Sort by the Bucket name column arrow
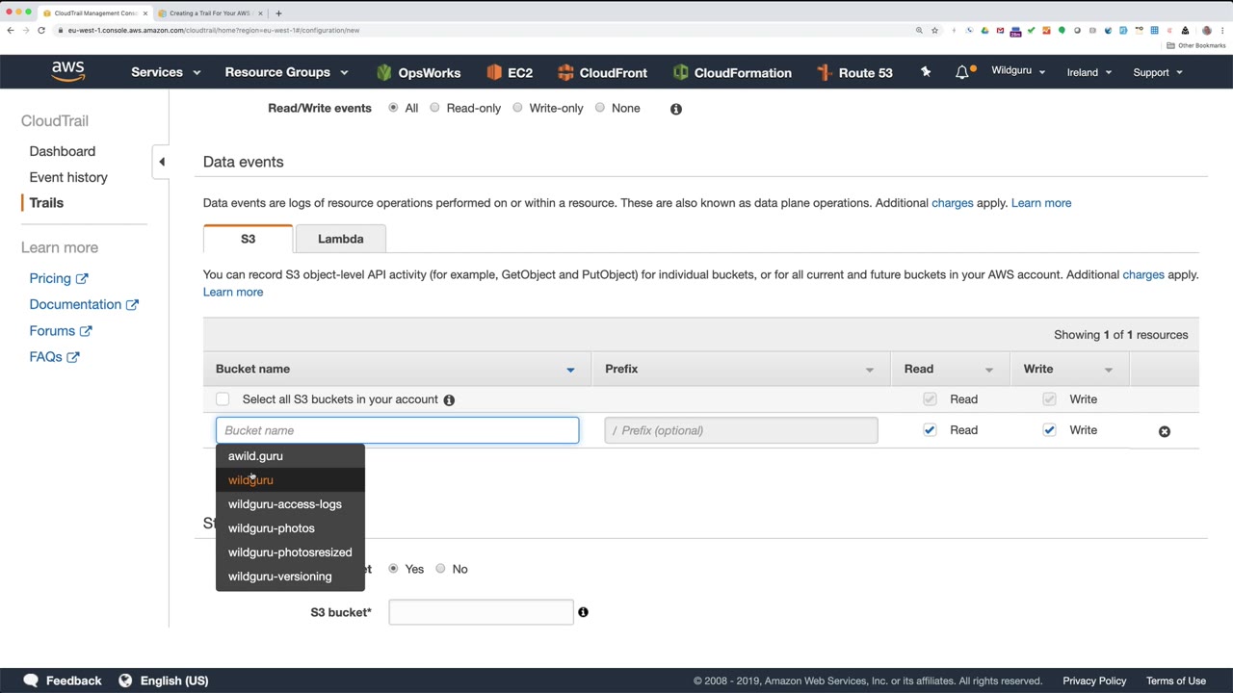Screen dimensions: 1233x693 pyautogui.click(x=570, y=370)
